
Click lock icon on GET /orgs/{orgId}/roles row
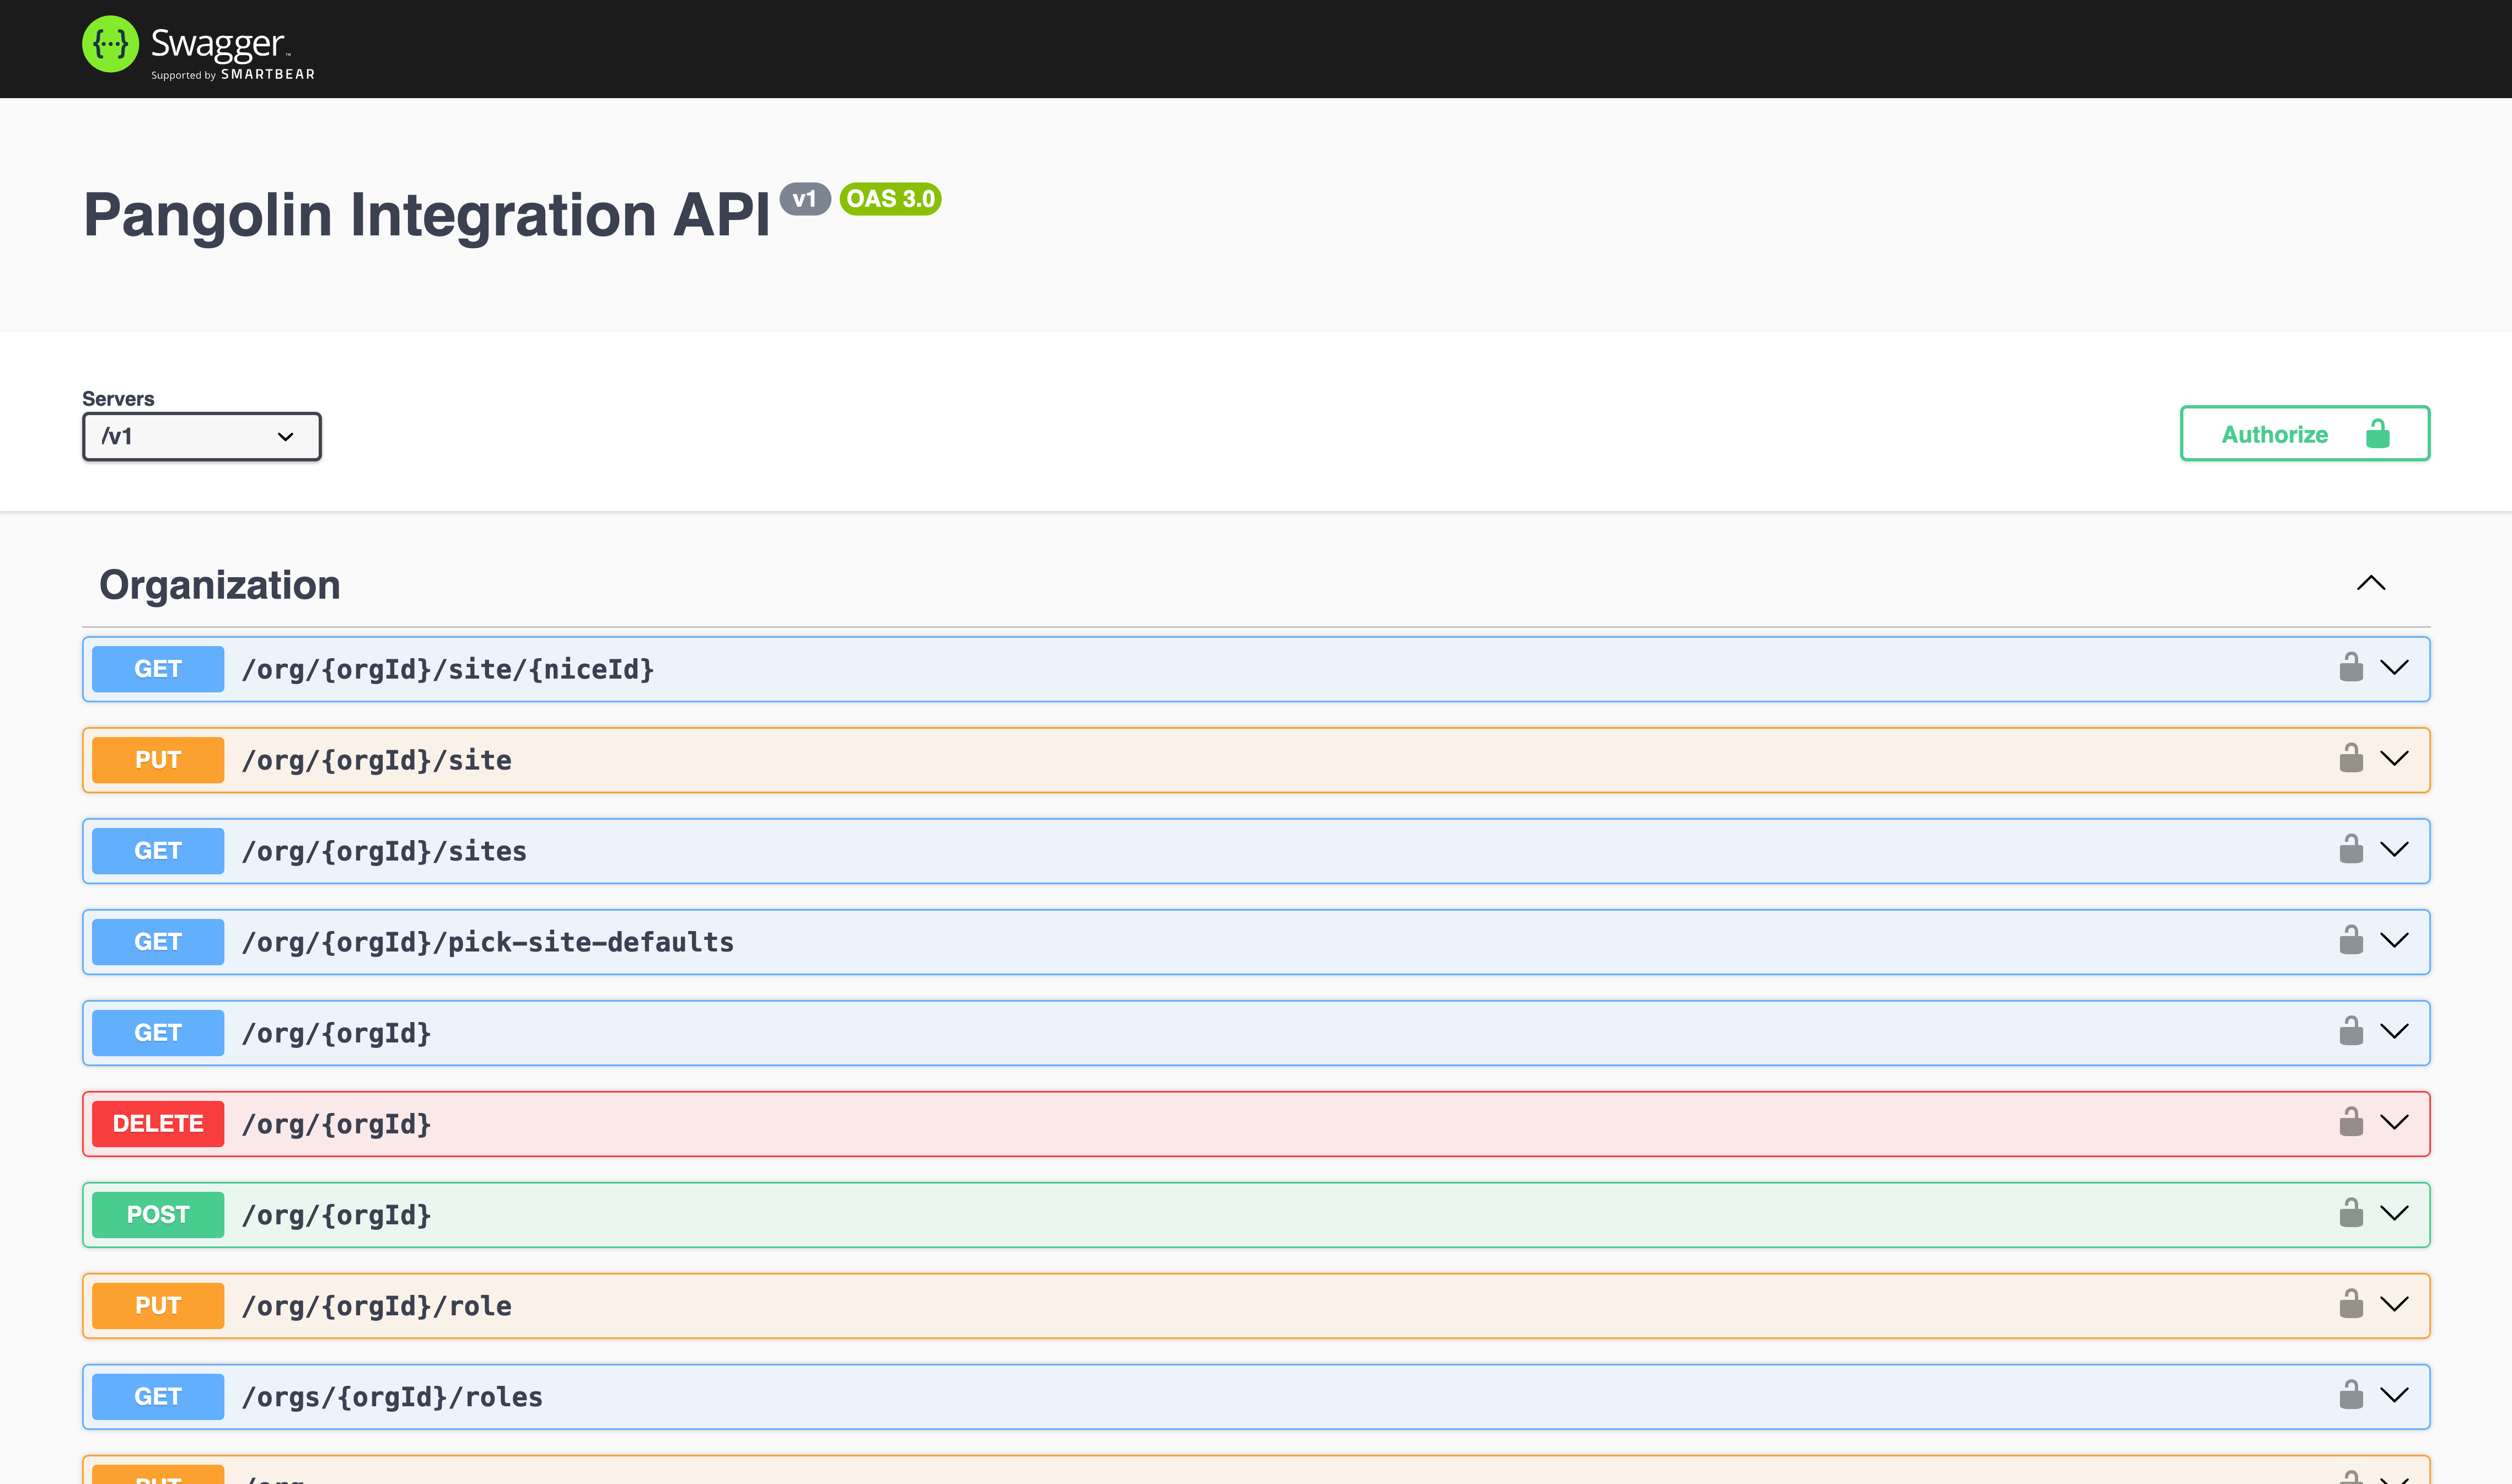(2351, 1396)
